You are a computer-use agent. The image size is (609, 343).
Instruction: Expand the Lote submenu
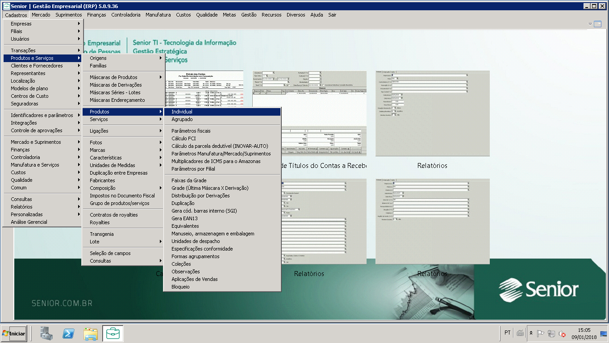[123, 242]
